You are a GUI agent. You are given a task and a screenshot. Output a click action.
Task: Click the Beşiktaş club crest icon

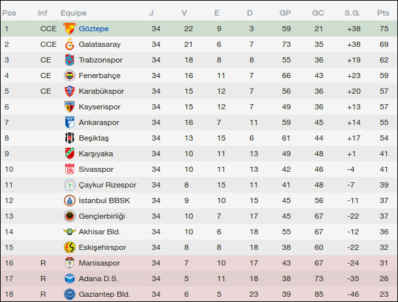point(69,138)
